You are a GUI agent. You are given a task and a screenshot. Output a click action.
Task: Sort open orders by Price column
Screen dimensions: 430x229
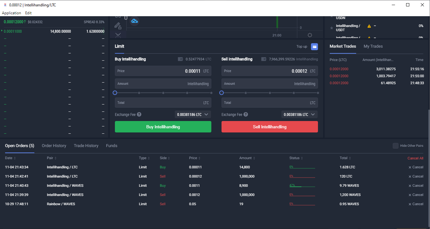tap(195, 158)
